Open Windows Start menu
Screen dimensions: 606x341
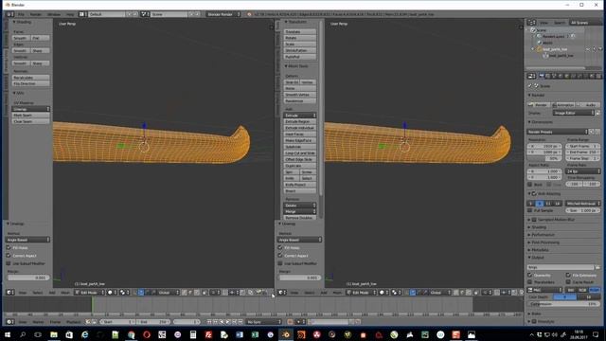[x=8, y=334]
